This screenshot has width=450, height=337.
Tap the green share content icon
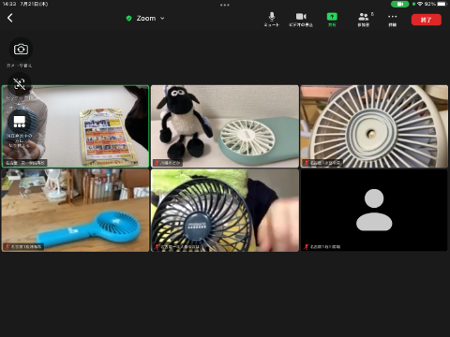click(x=332, y=17)
